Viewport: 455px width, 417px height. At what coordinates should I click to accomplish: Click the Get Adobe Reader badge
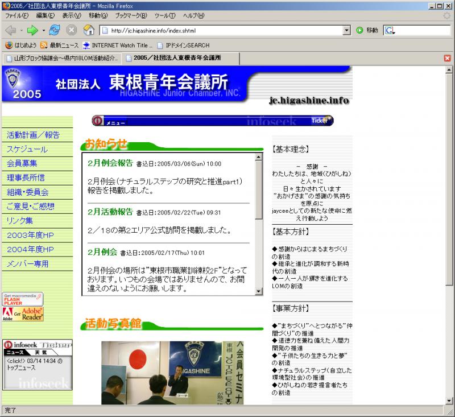pos(23,314)
